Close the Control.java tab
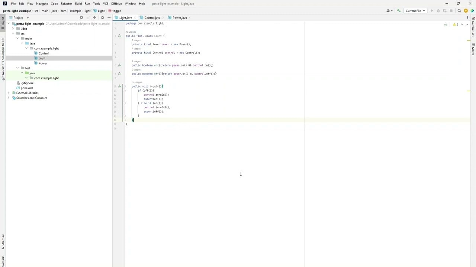The width and height of the screenshot is (476, 267). coord(163,18)
